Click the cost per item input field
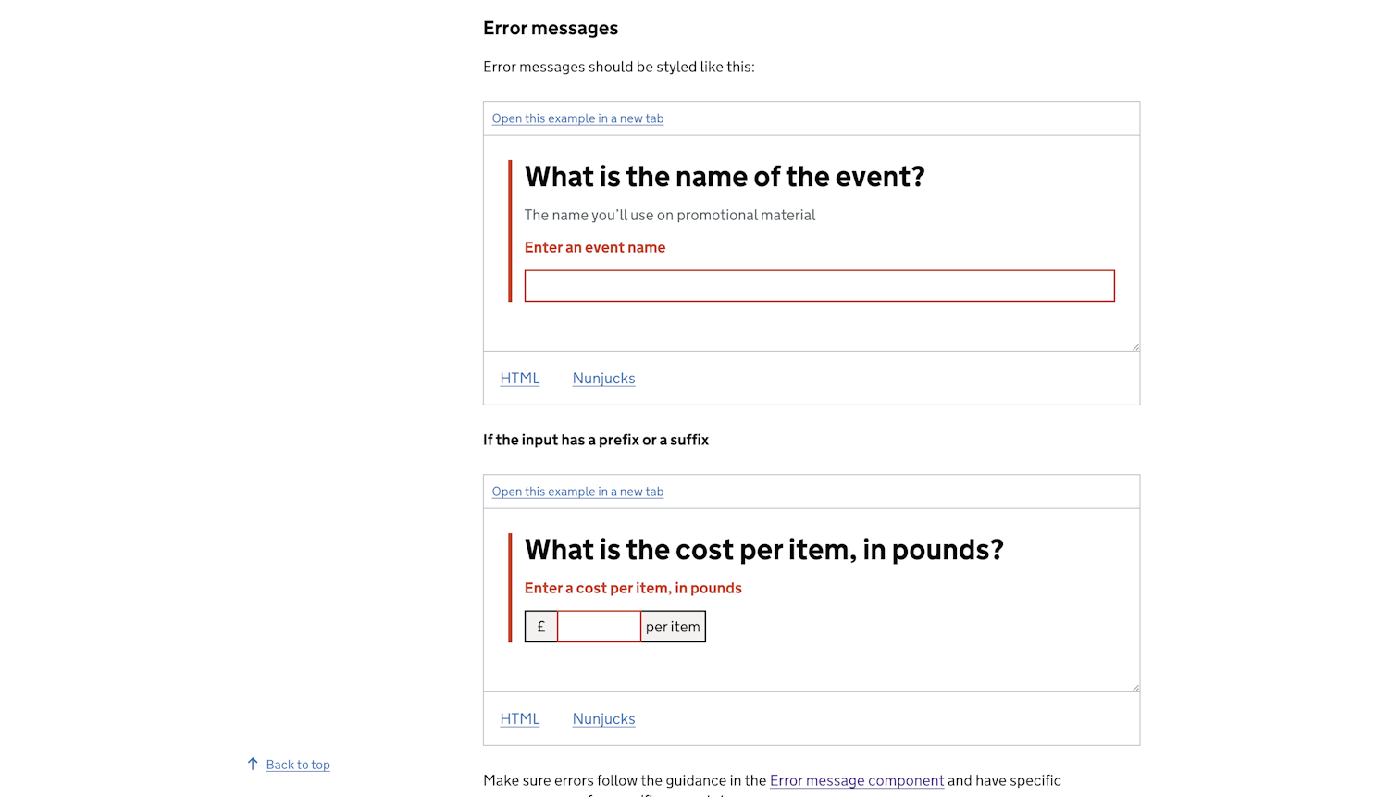The image size is (1388, 797). [599, 626]
